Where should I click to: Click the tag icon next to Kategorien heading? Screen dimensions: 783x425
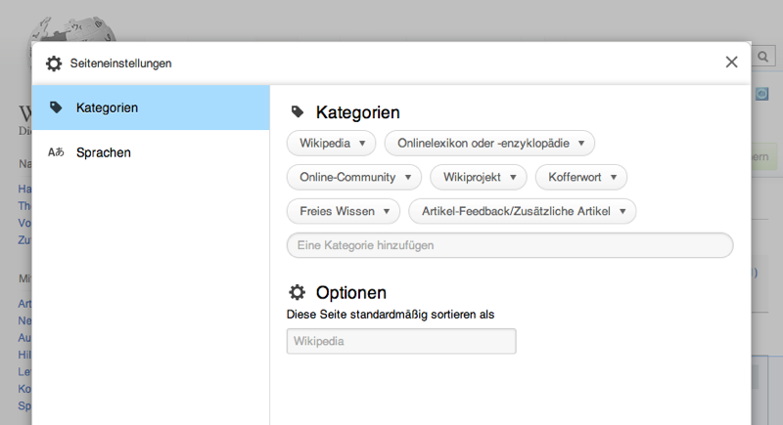tap(298, 112)
